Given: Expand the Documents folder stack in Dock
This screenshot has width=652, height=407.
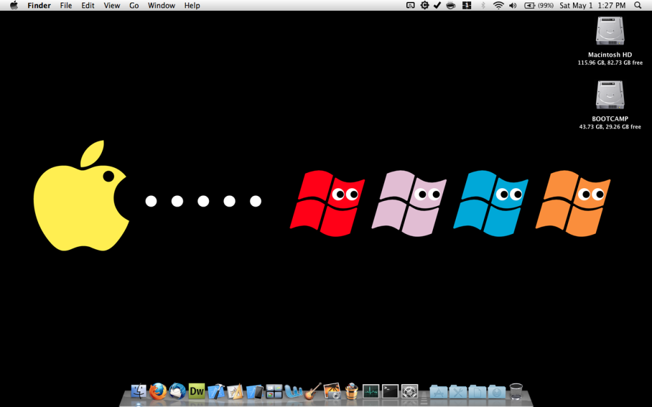Looking at the screenshot, I should [478, 392].
